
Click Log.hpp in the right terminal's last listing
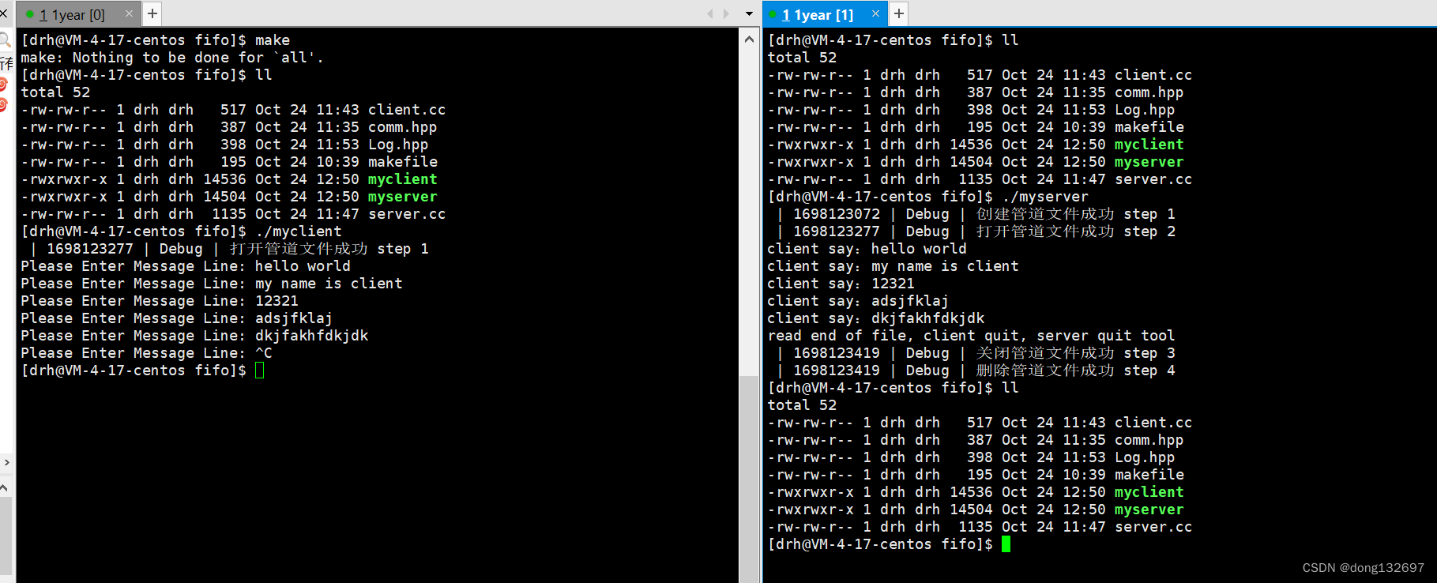point(1145,457)
